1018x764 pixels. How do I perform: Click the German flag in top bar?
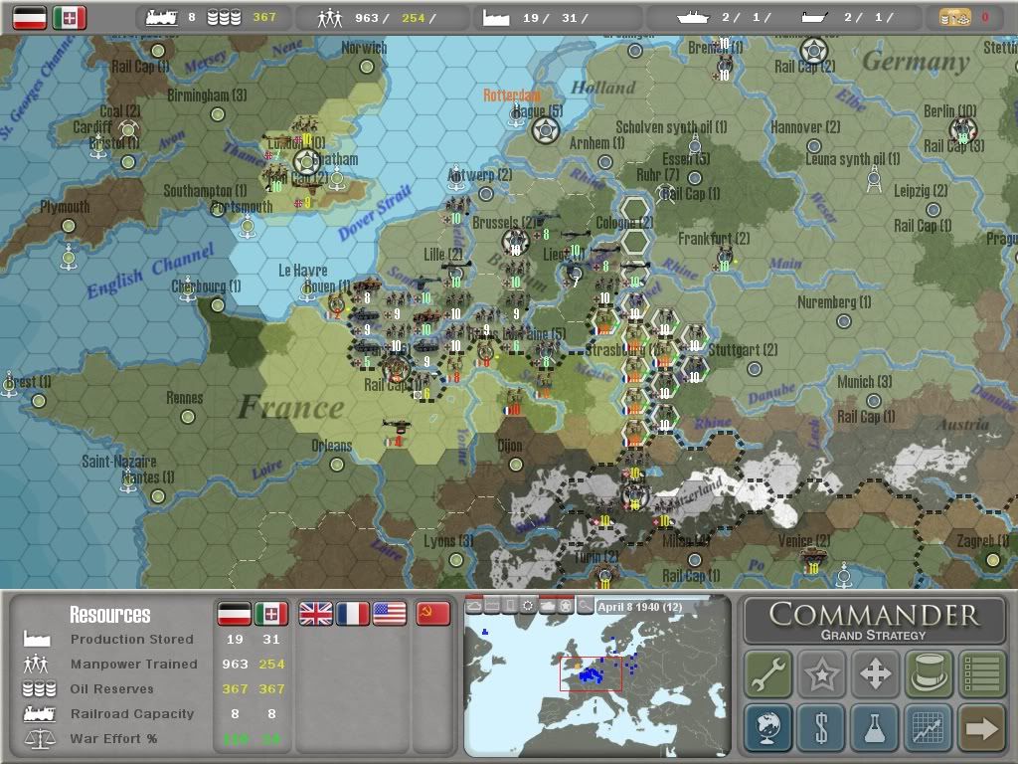30,18
